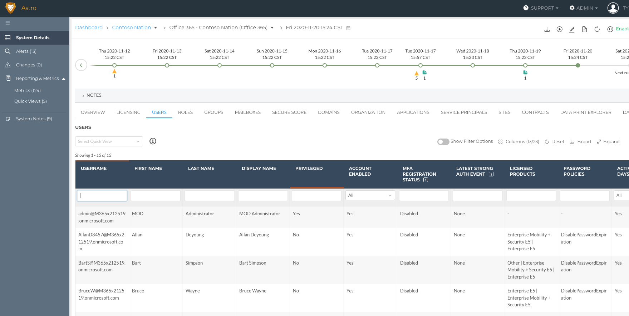
Task: Open Quick Views (5) in sidebar
Action: click(30, 101)
